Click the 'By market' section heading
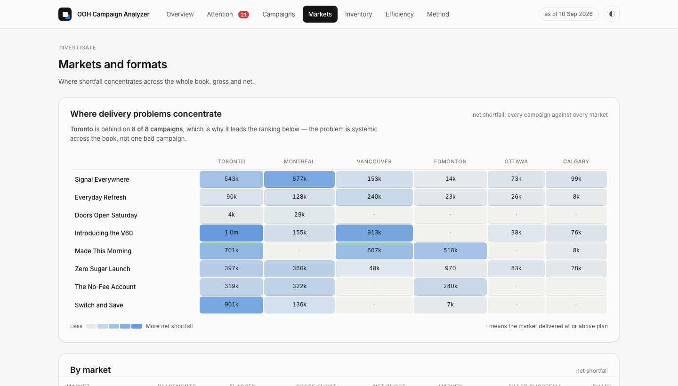This screenshot has height=386, width=678. (x=90, y=370)
